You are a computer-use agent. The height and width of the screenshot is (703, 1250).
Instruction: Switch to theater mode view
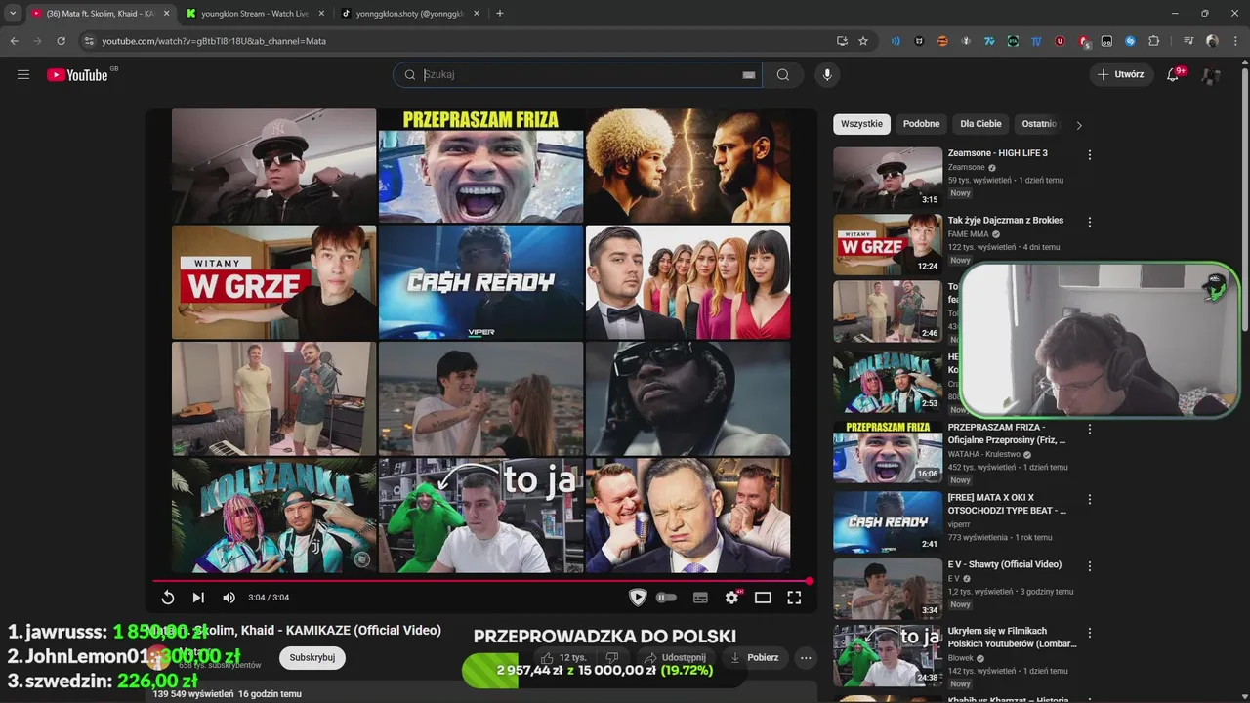[763, 598]
